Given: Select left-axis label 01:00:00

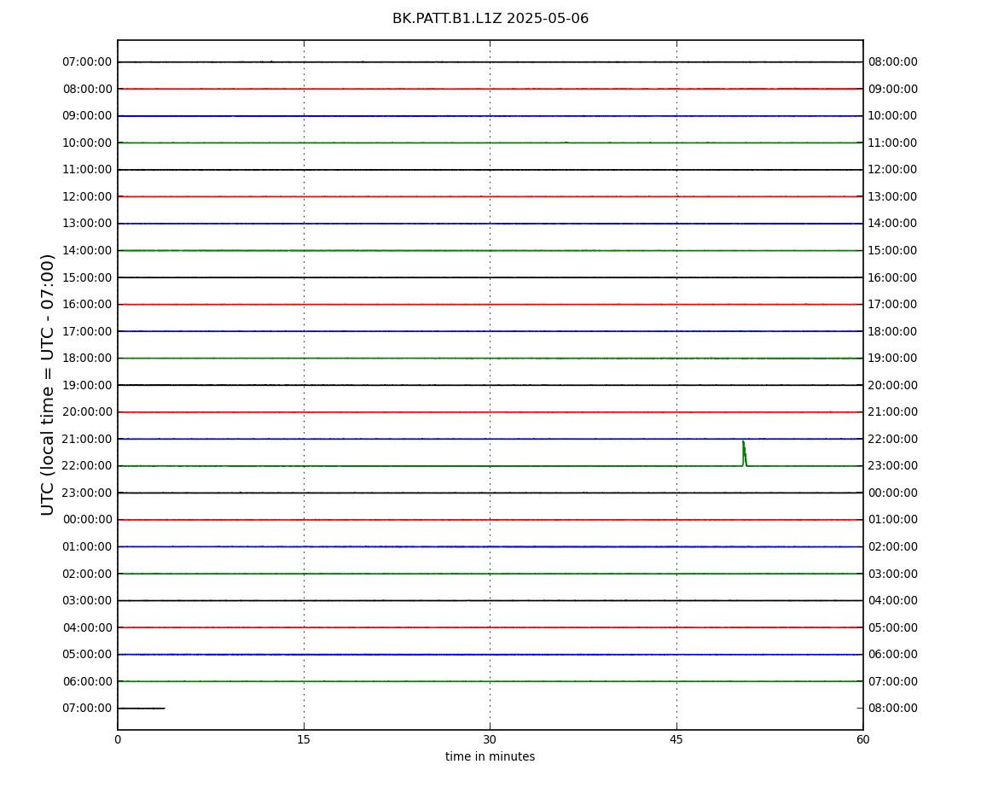Looking at the screenshot, I should [x=87, y=546].
